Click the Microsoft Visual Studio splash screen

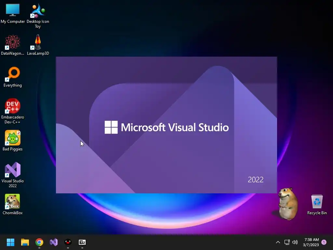coord(166,125)
